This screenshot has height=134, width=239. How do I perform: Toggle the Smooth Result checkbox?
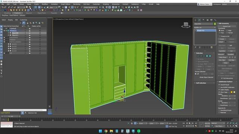coord(219,85)
